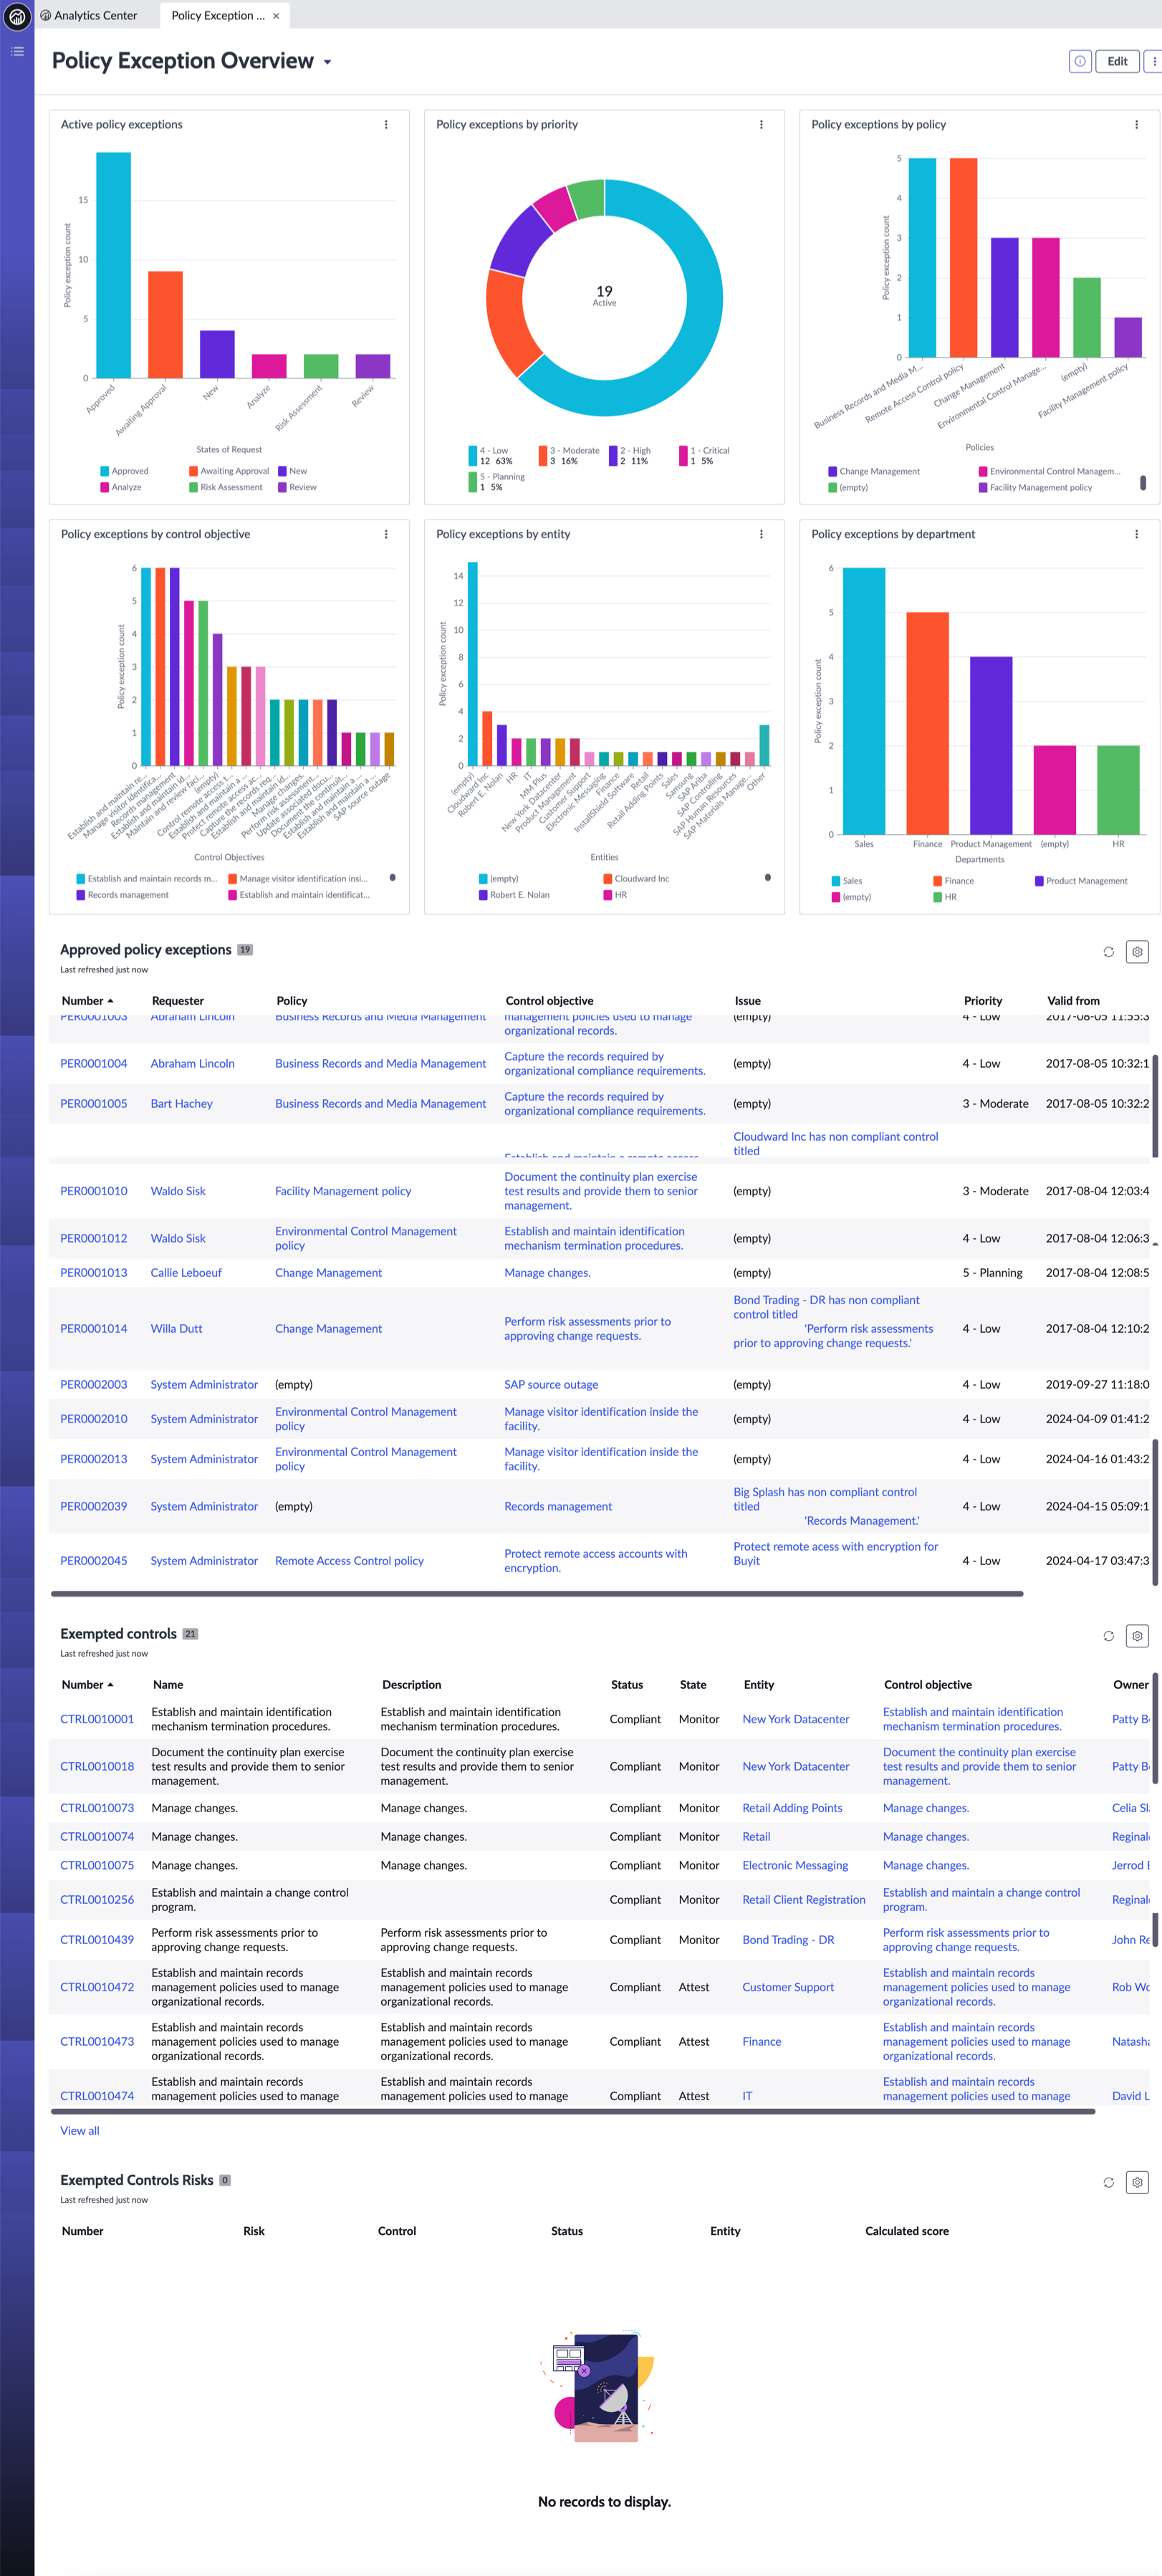Click the Sales bar in department chart

coord(864,701)
